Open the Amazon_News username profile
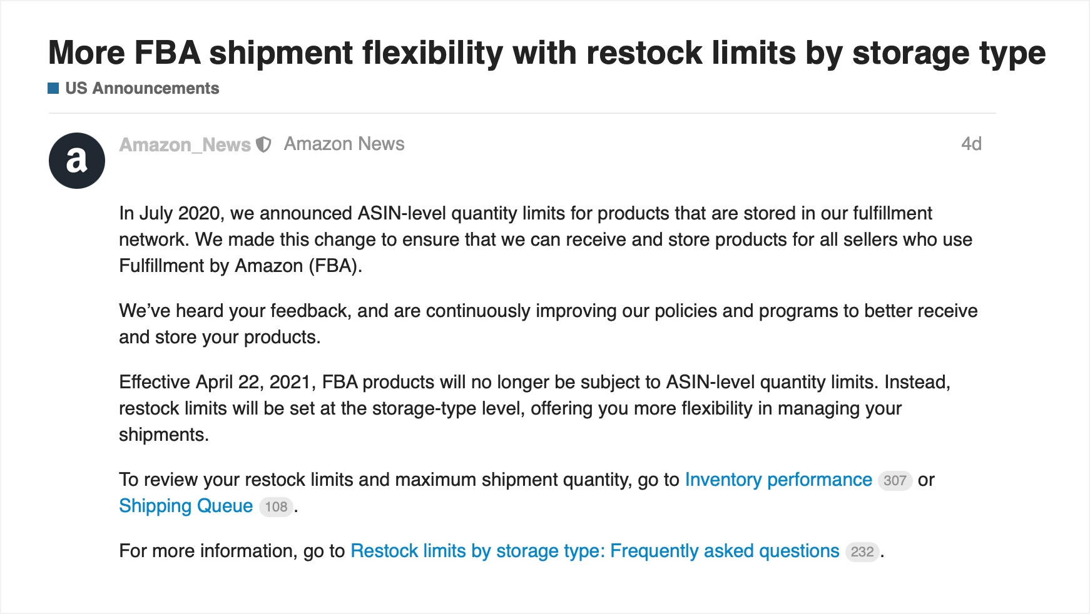 point(185,145)
